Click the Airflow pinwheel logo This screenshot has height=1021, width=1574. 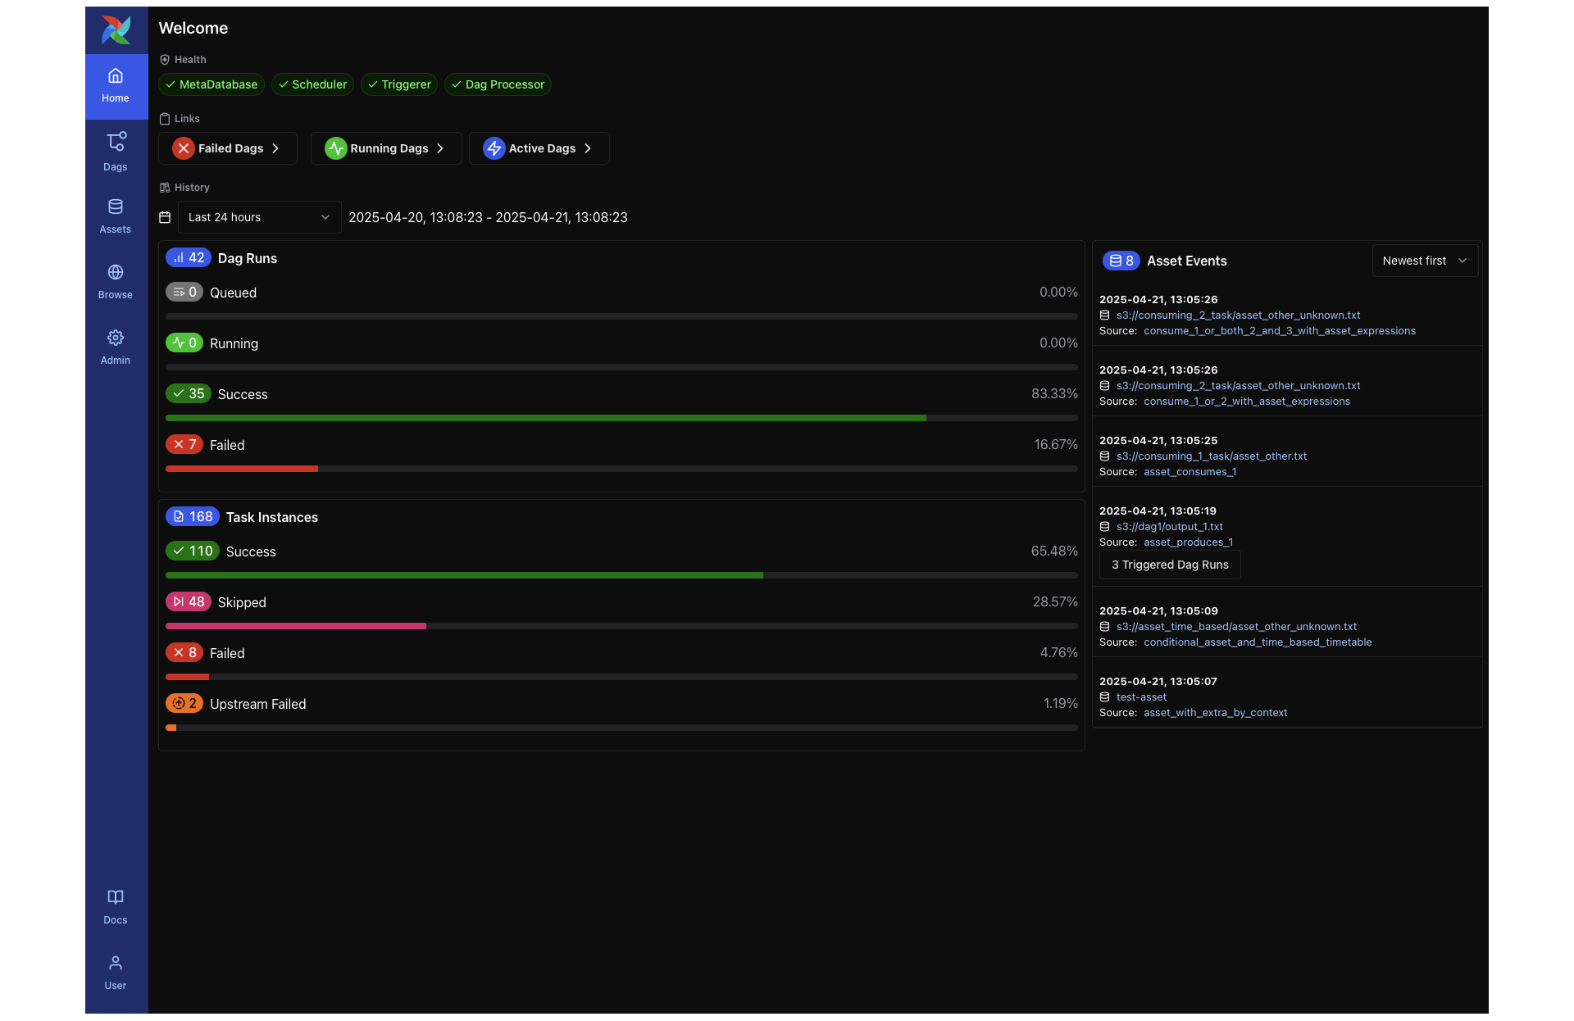tap(116, 30)
